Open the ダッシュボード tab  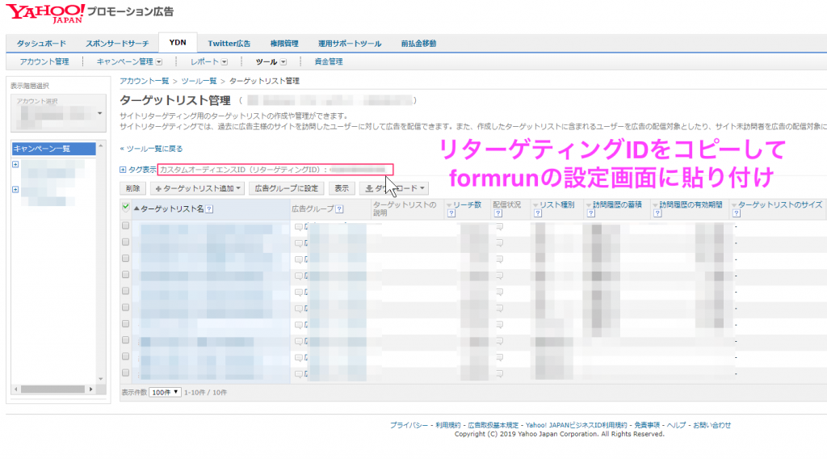coord(41,44)
